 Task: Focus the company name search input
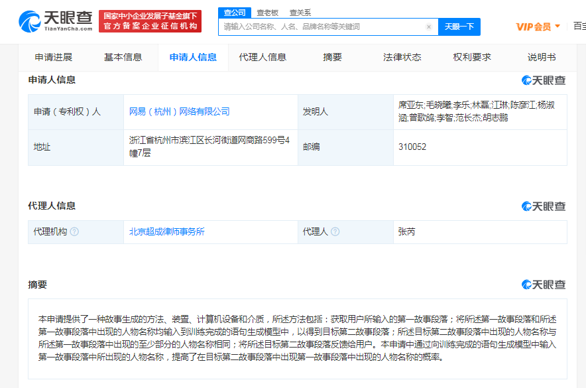322,27
